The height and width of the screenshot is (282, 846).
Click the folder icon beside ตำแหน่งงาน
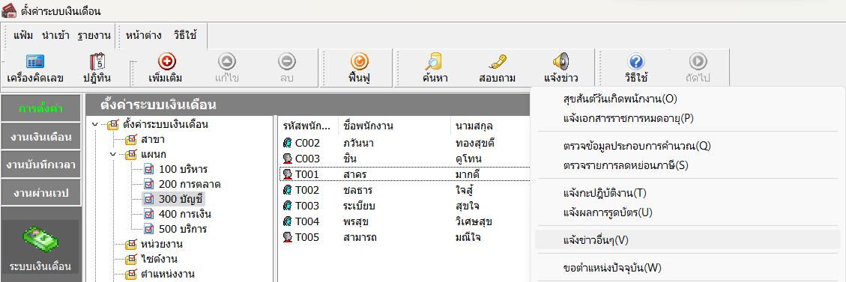(x=131, y=275)
